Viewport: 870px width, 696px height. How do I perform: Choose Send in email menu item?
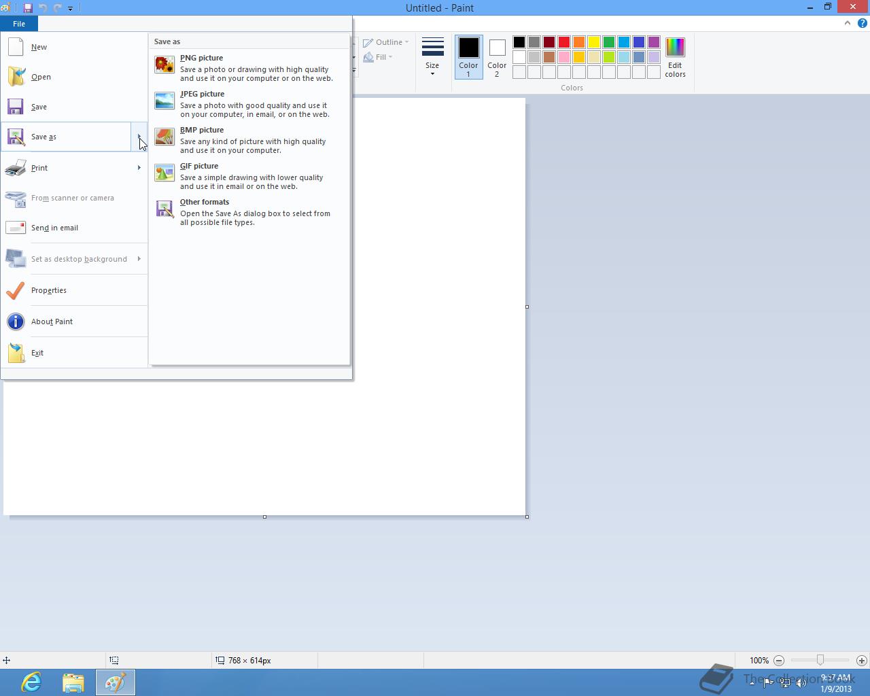74,228
